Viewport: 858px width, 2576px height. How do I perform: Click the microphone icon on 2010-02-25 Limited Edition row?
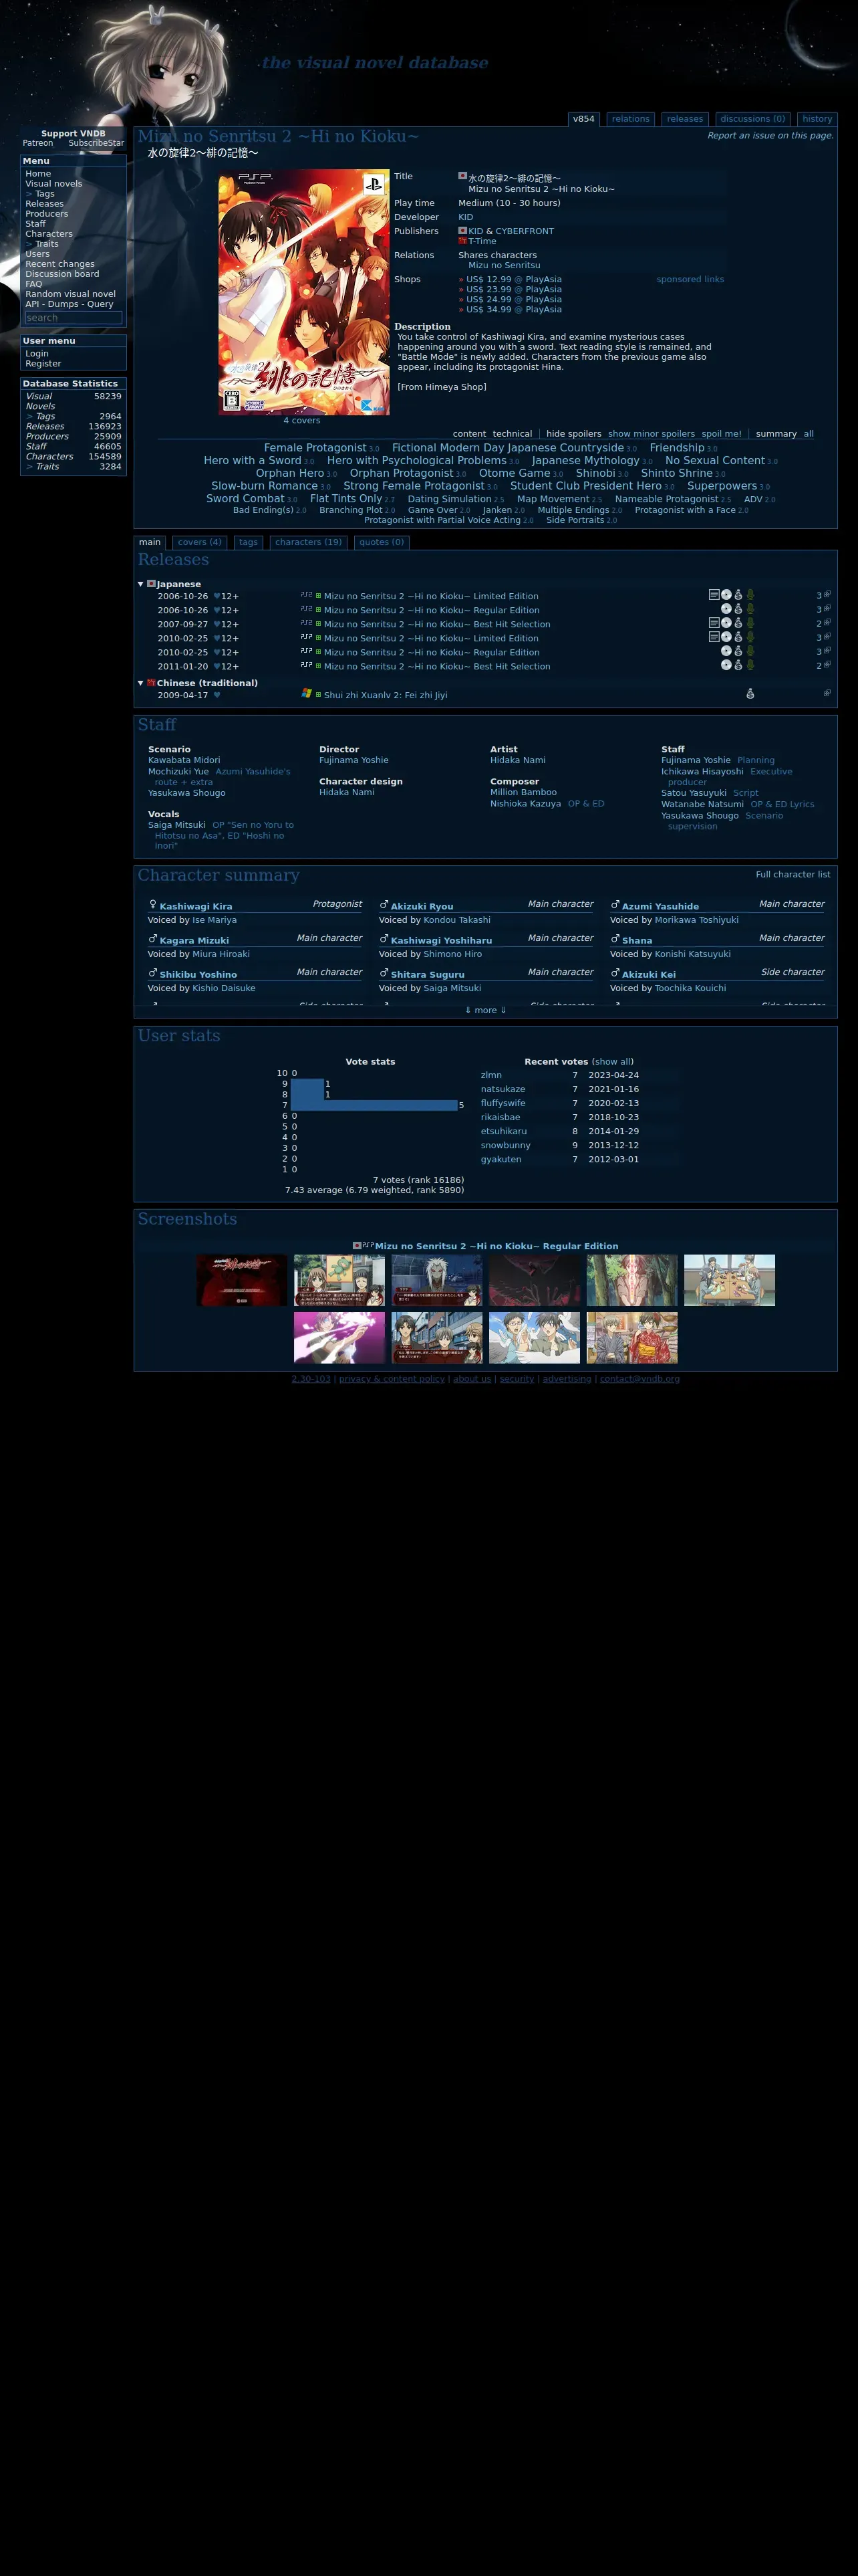point(750,636)
